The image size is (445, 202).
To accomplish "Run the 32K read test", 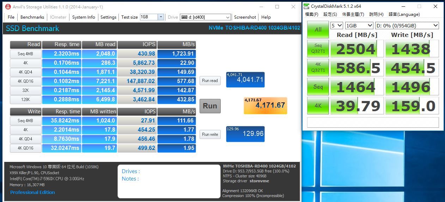I will [25, 90].
